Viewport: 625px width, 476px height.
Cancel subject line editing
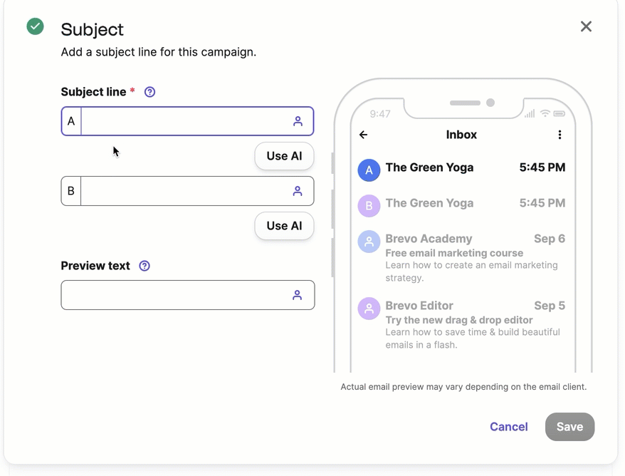pyautogui.click(x=508, y=427)
